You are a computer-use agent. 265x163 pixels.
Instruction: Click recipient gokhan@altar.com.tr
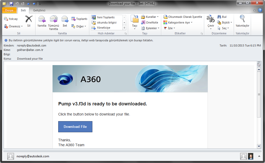(x=30, y=50)
